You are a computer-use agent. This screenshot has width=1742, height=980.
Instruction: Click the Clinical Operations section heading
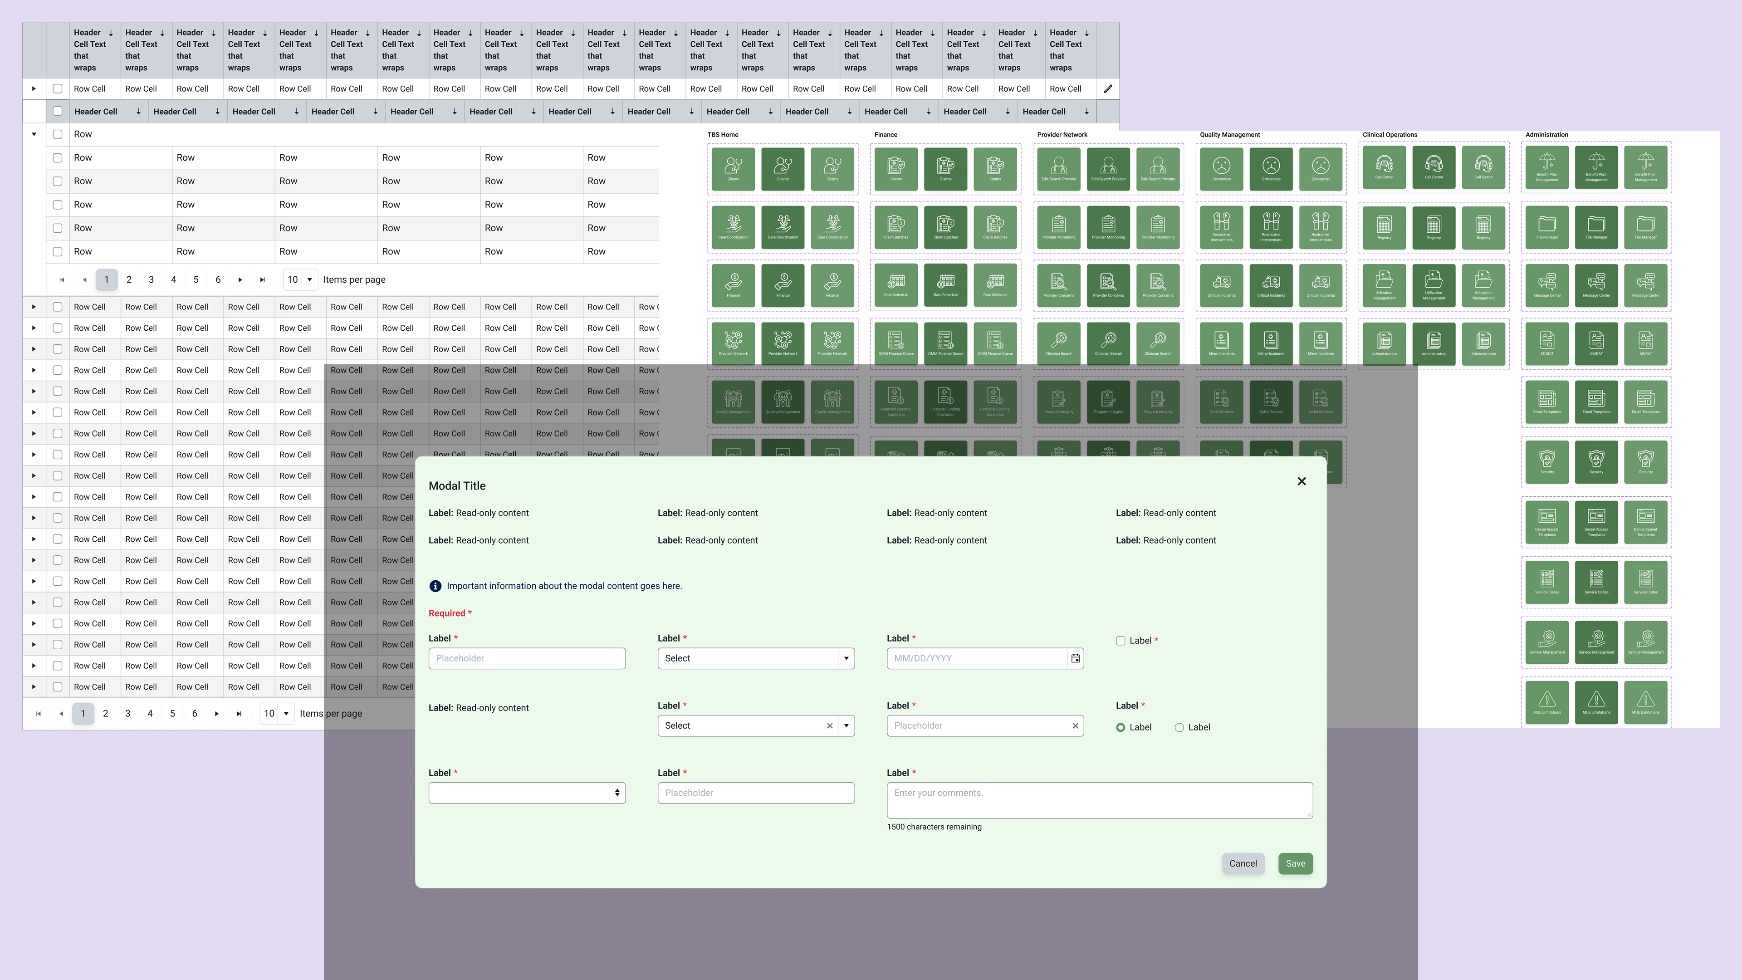(x=1390, y=135)
